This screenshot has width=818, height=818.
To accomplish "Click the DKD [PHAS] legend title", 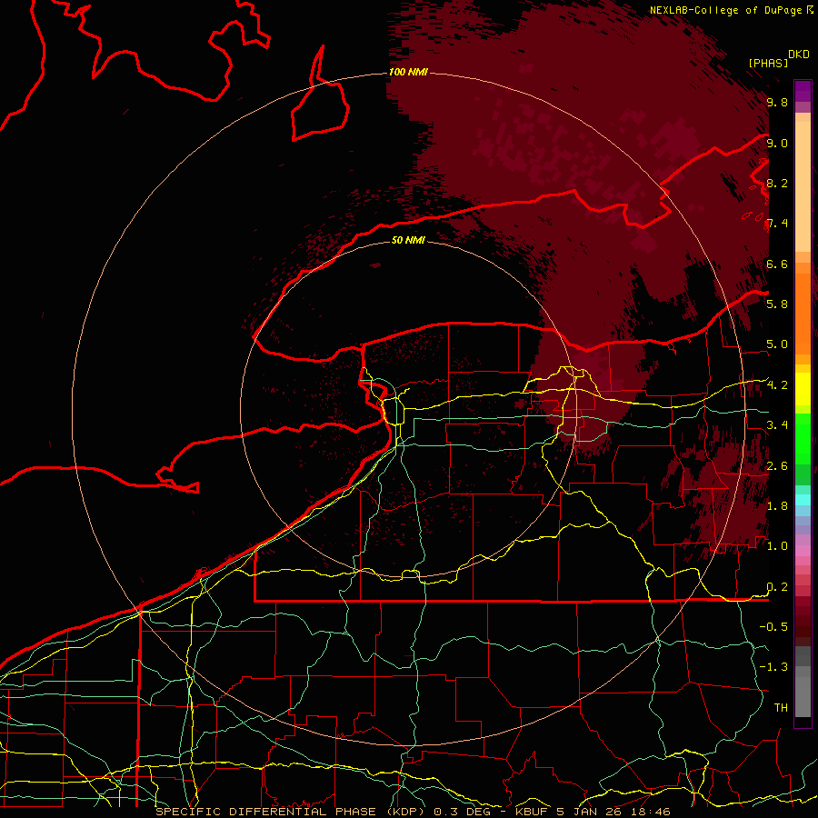I will 778,58.
